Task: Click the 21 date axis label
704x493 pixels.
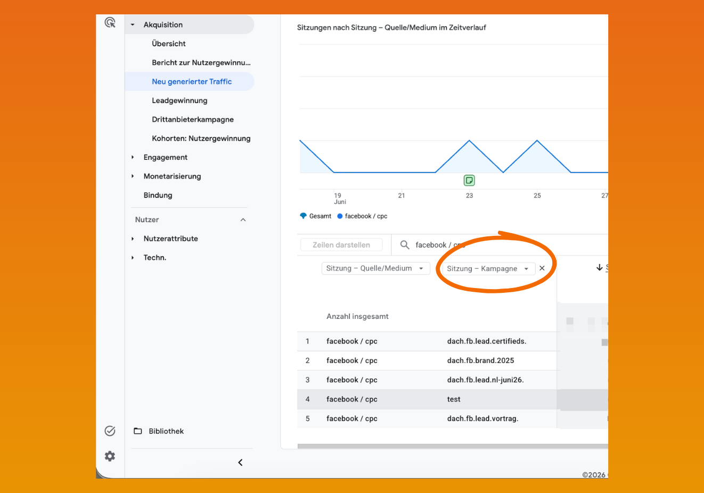Action: pyautogui.click(x=402, y=196)
